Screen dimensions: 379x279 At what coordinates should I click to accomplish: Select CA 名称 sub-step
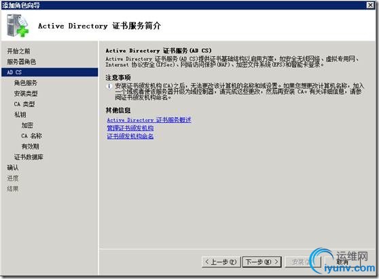[x=32, y=136]
